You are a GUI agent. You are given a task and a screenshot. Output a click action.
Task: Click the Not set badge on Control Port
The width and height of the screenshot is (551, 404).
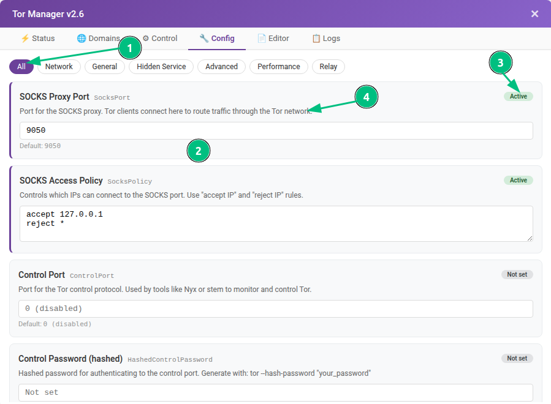(x=517, y=274)
